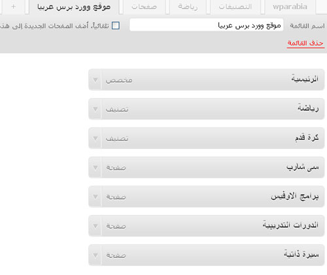Screen dimensions: 327x275
Task: Open the صفحات menu tab
Action: [x=144, y=7]
